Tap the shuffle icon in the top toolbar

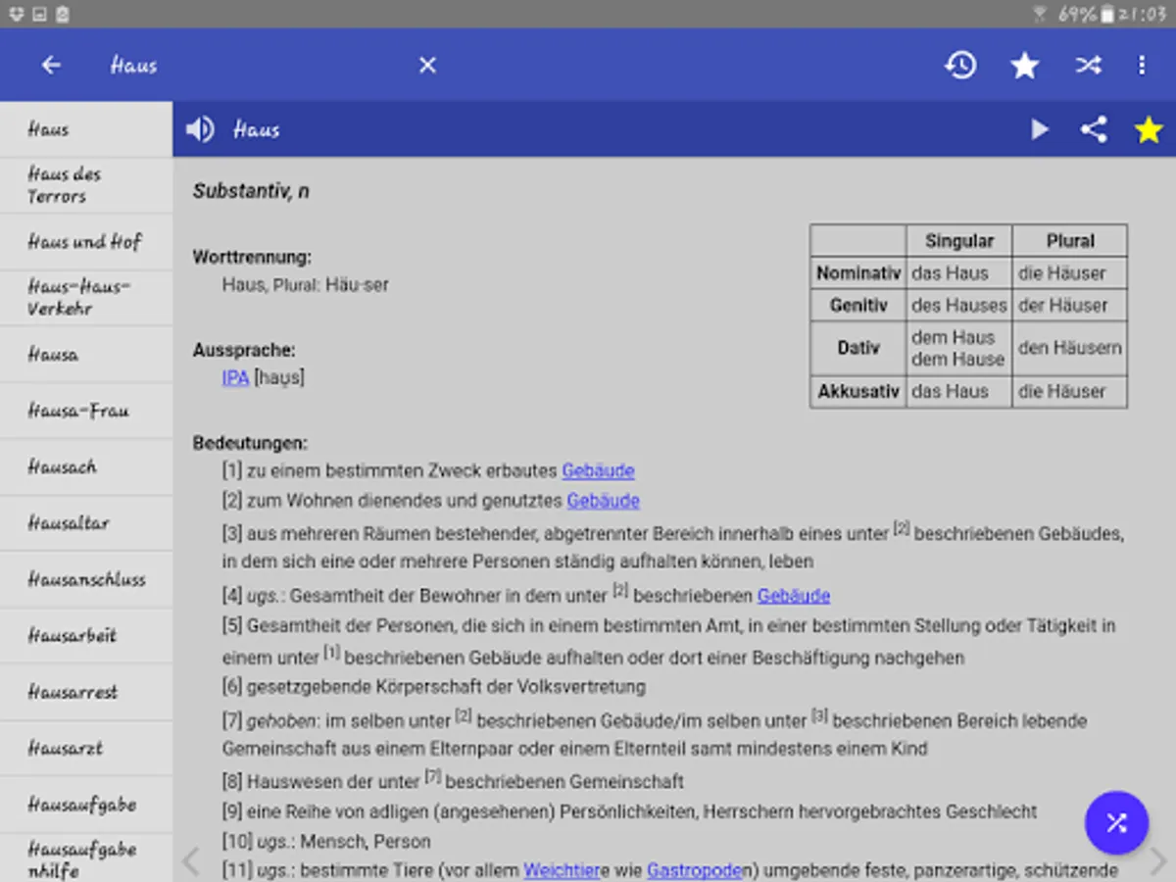pos(1088,65)
